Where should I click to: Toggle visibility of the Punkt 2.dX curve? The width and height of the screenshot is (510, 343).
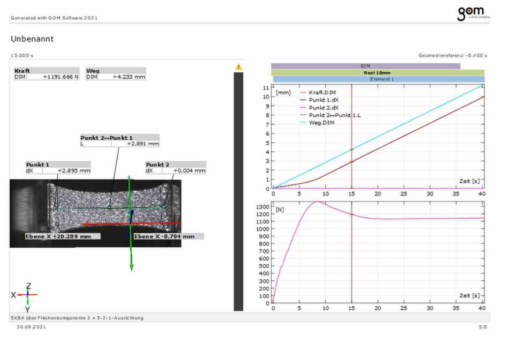(x=303, y=107)
